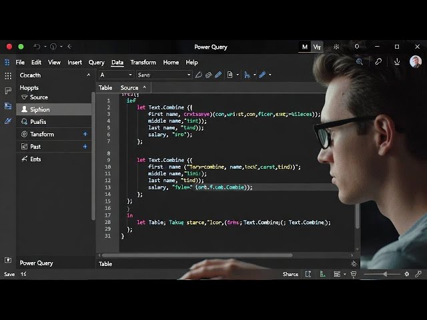427x320 pixels.
Task: Open the Query menu
Action: pyautogui.click(x=96, y=62)
